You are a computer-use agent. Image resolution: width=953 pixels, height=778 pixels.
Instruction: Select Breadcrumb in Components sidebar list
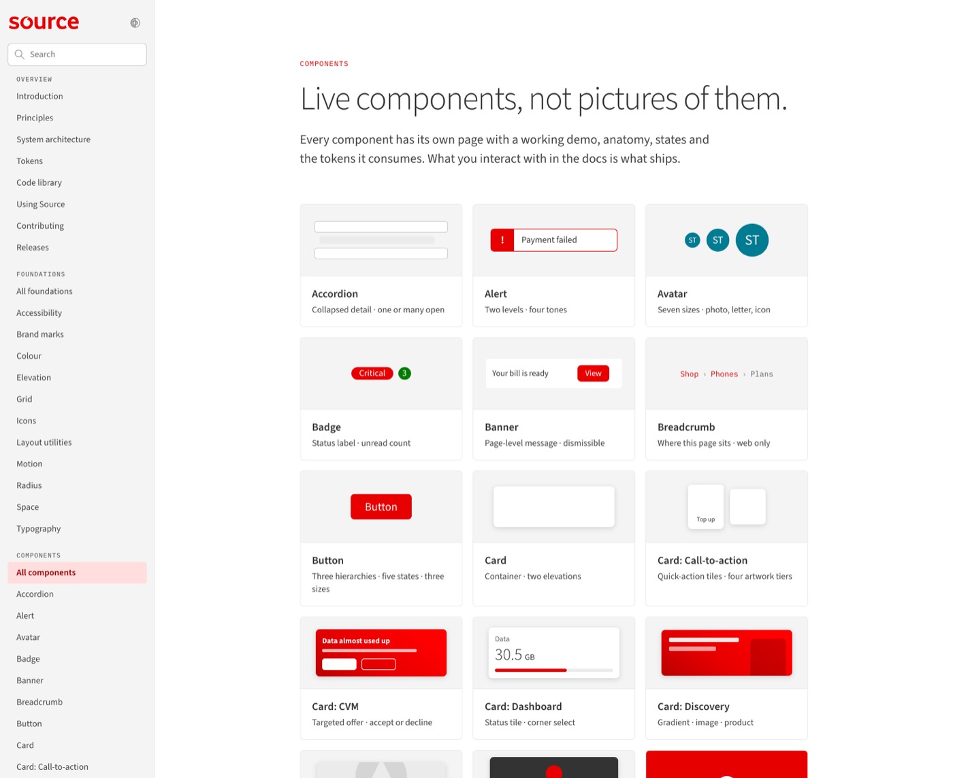coord(39,702)
